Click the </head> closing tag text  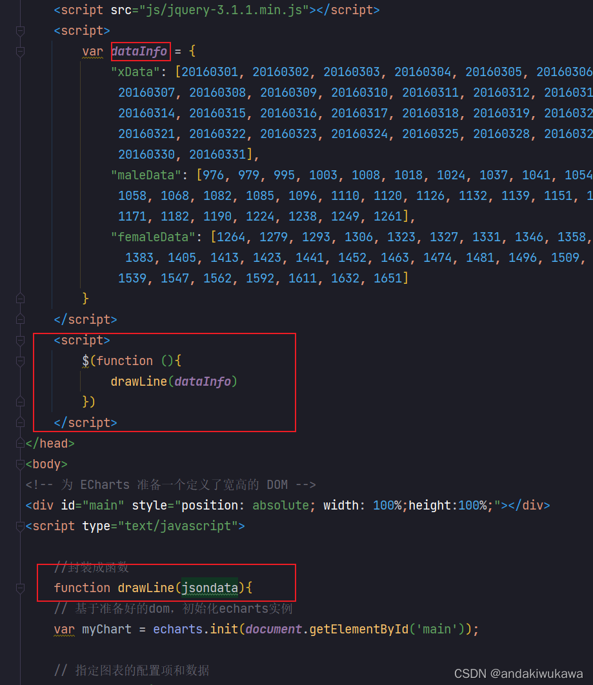tap(50, 443)
